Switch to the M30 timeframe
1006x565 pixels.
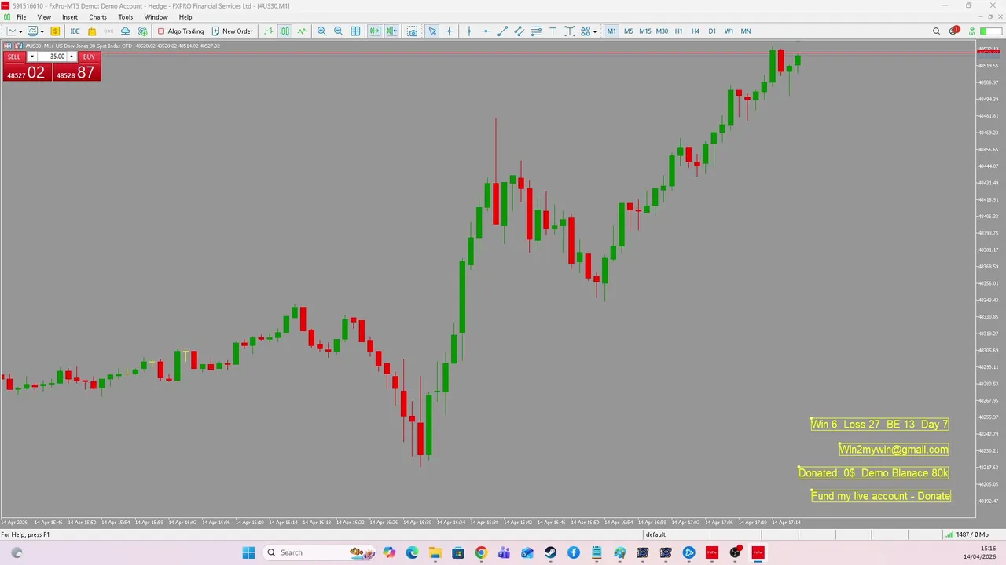click(x=662, y=31)
